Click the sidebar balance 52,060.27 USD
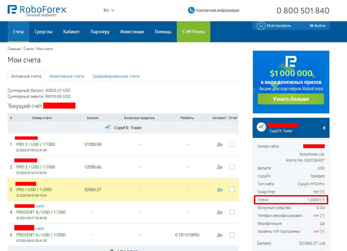347x251 pixels. point(312,243)
